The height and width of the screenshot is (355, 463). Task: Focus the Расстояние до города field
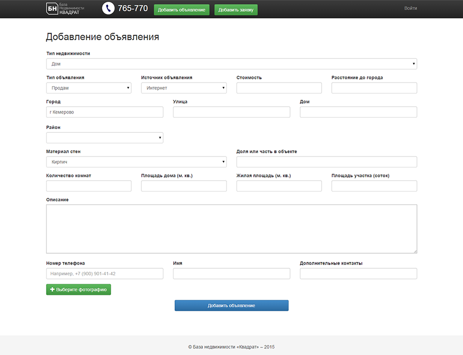tap(374, 88)
